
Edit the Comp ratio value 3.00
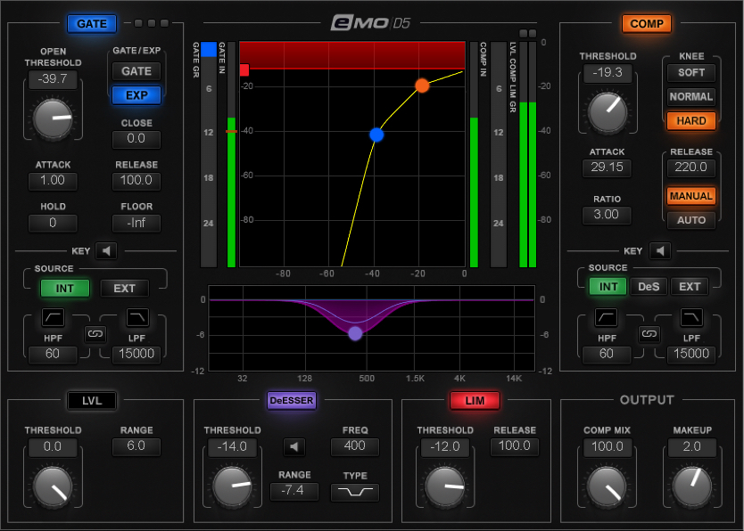pyautogui.click(x=607, y=215)
